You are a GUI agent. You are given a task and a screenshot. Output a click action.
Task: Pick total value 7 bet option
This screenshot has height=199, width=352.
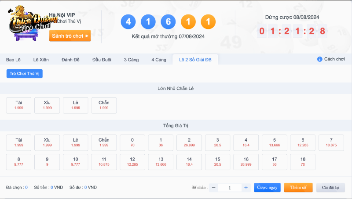331,142
